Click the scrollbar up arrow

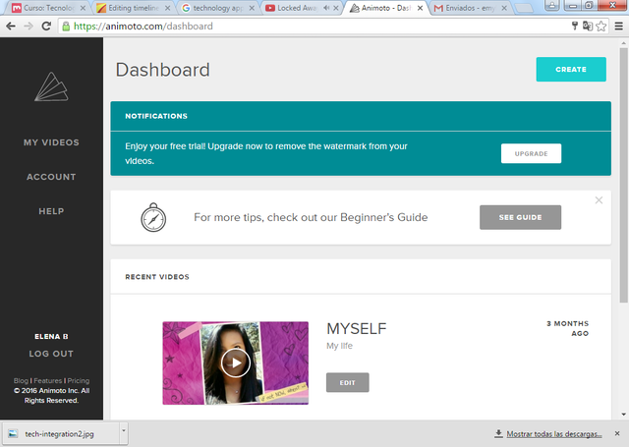pos(623,42)
